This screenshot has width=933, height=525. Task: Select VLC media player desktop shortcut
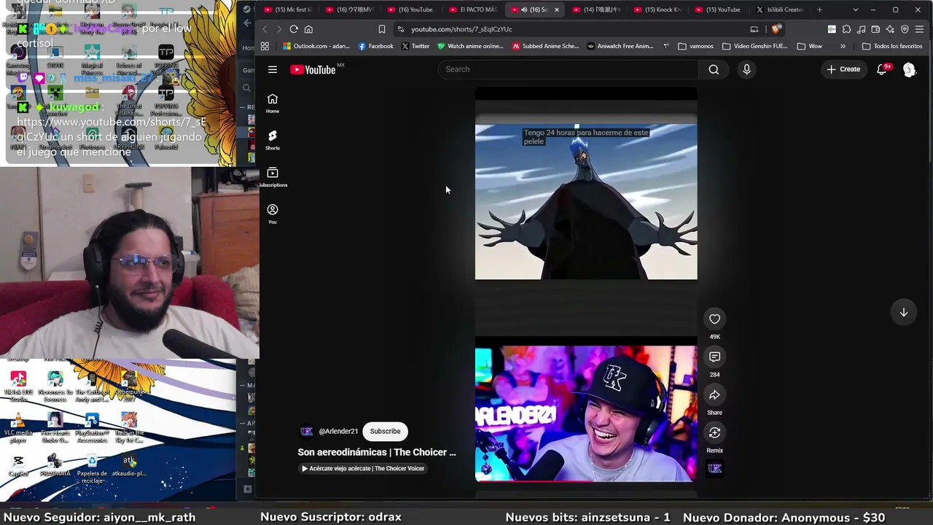click(x=18, y=427)
